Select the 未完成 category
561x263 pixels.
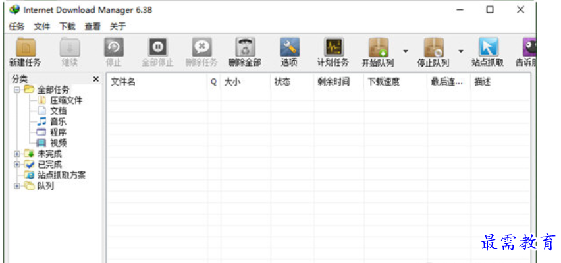click(43, 154)
